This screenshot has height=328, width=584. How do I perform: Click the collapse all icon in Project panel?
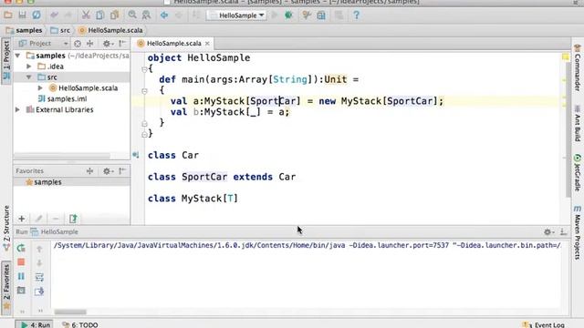(89, 44)
